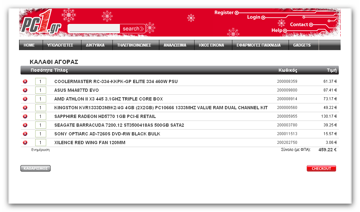This screenshot has width=360, height=212.
Task: Open the HOME menu item
Action: 31,45
